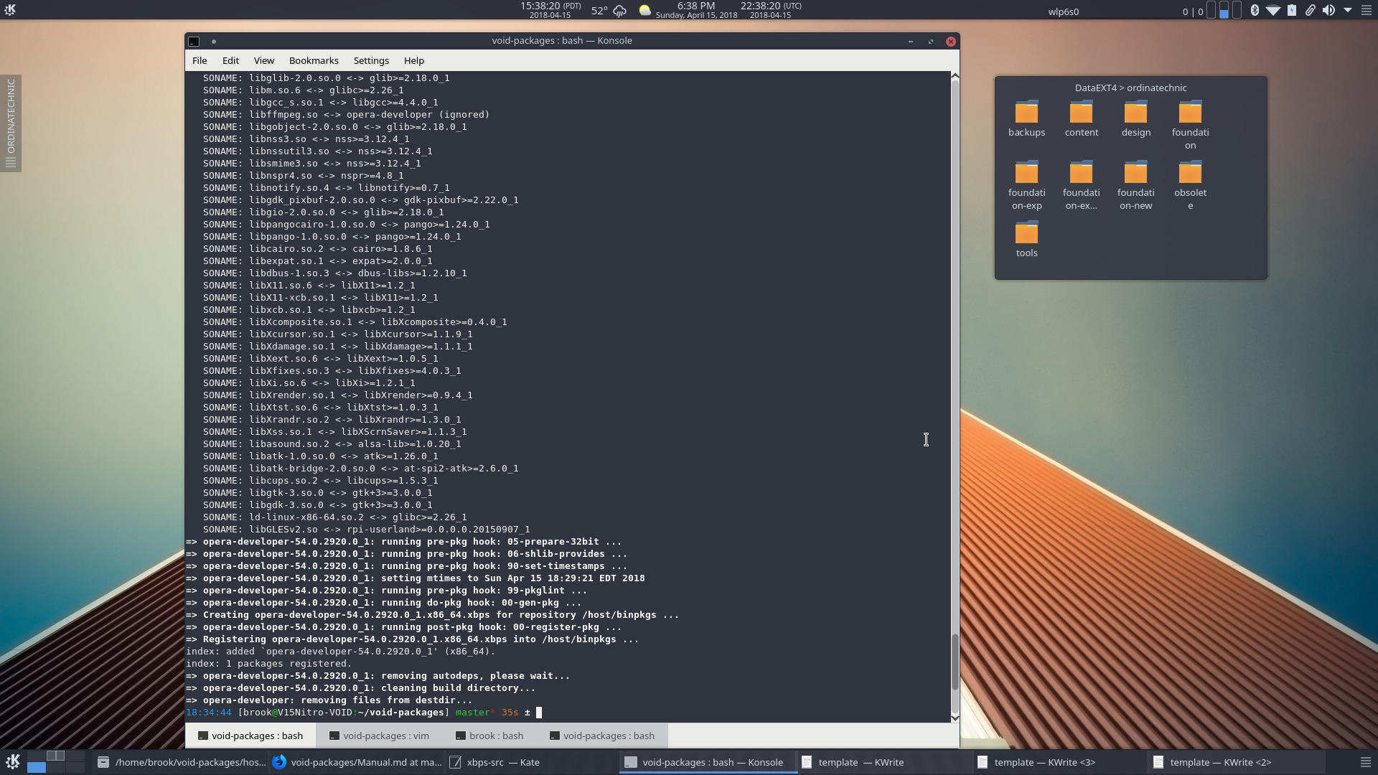Open the Settings menu in Konsole

371,60
